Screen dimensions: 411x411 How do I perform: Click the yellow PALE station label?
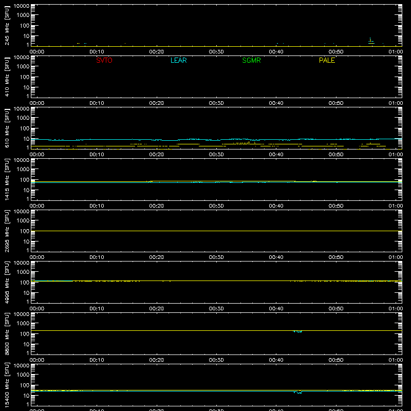(327, 60)
